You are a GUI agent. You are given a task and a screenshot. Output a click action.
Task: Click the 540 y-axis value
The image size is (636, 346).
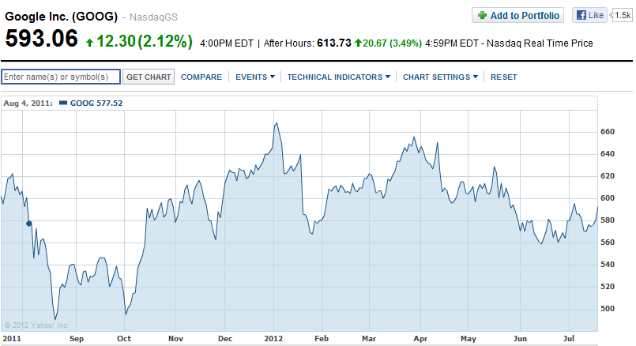pyautogui.click(x=608, y=265)
